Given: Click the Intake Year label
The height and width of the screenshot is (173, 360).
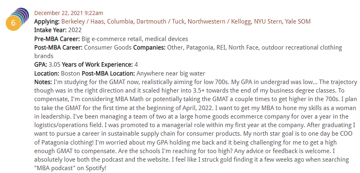Looking at the screenshot, I should pos(50,30).
